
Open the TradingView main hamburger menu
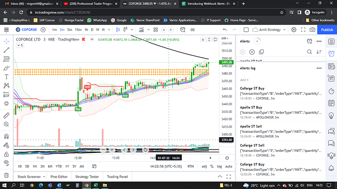coord(6,30)
